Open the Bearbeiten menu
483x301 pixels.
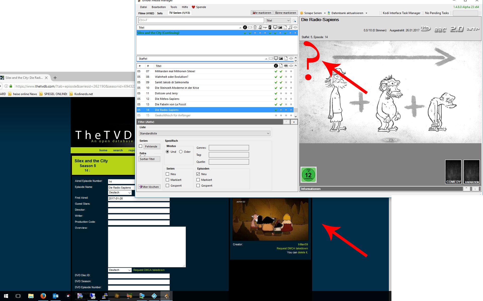click(x=158, y=7)
